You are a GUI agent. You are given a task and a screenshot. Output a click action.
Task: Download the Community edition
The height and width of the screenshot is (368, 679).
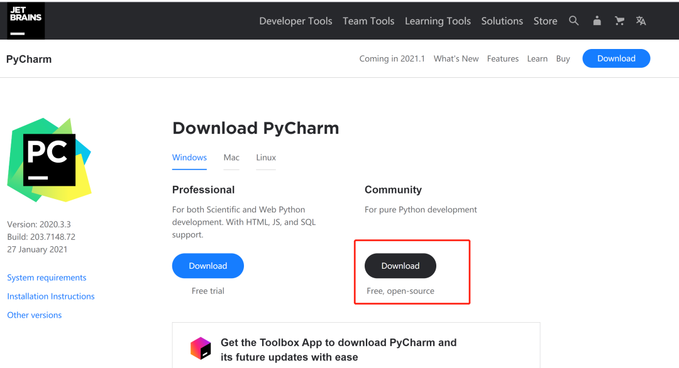pos(400,266)
